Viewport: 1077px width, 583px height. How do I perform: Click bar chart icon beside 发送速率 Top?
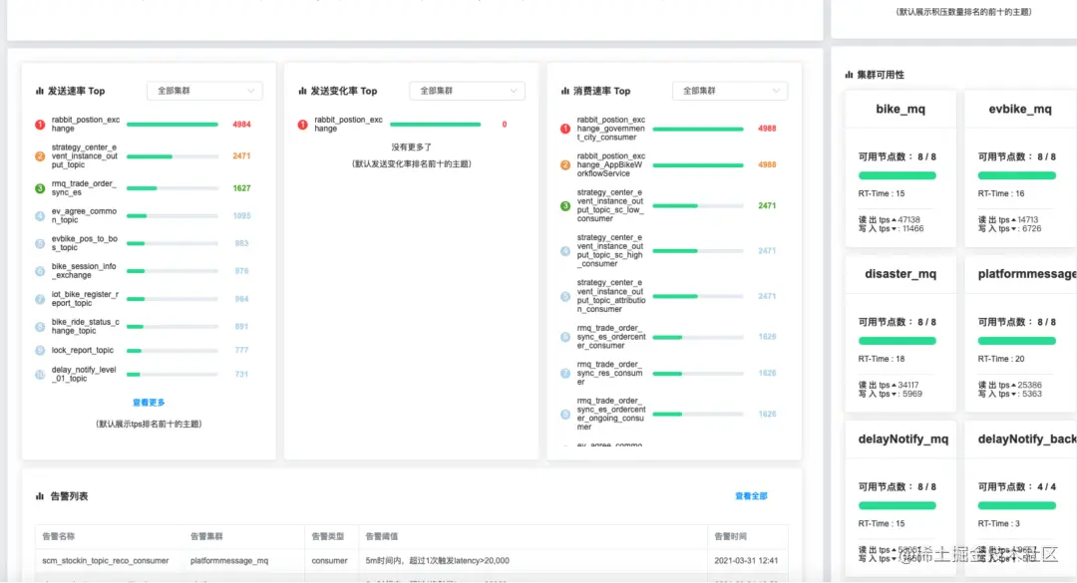[x=40, y=91]
